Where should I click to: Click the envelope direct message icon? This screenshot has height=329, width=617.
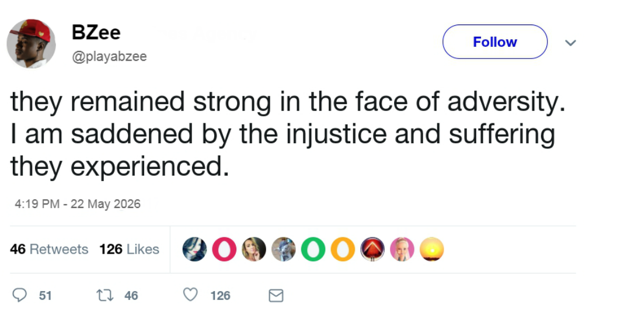coord(276,296)
